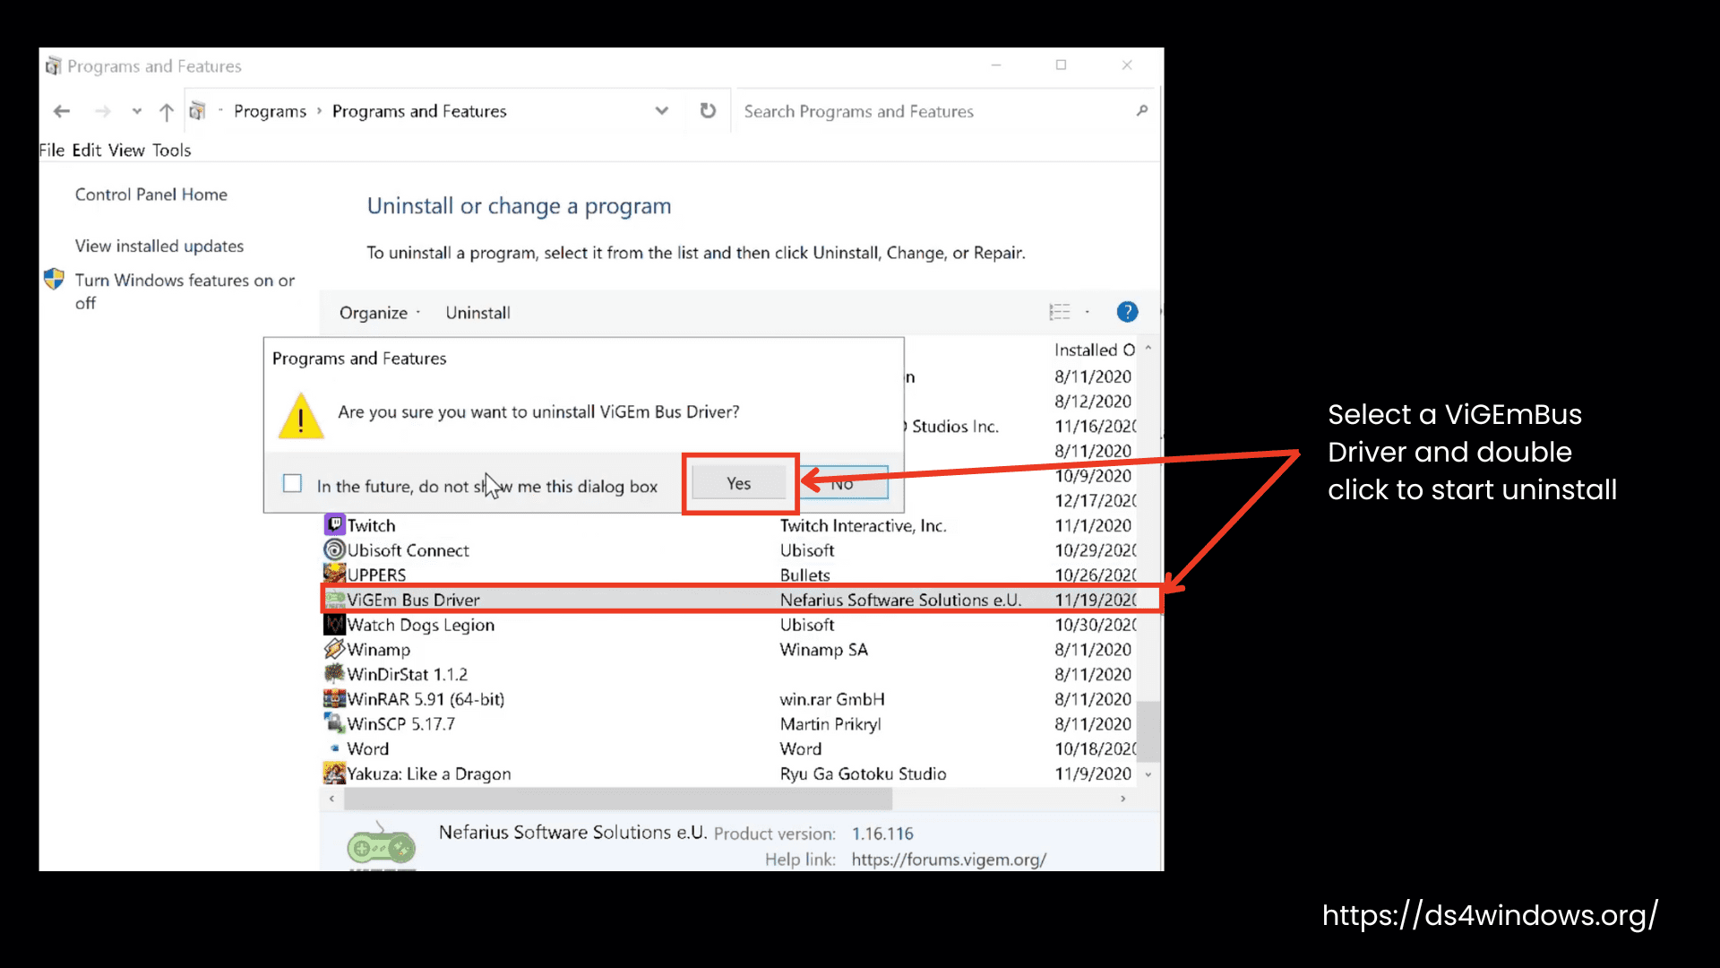Confirm uninstall by clicking Yes
Image resolution: width=1720 pixels, height=968 pixels.
[x=739, y=483]
